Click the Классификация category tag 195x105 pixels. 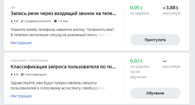pos(36,74)
